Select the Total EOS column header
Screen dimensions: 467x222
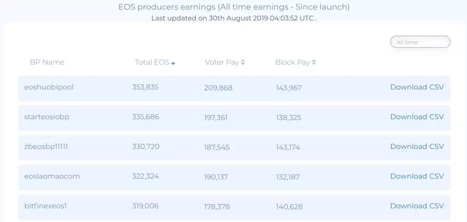pos(152,62)
